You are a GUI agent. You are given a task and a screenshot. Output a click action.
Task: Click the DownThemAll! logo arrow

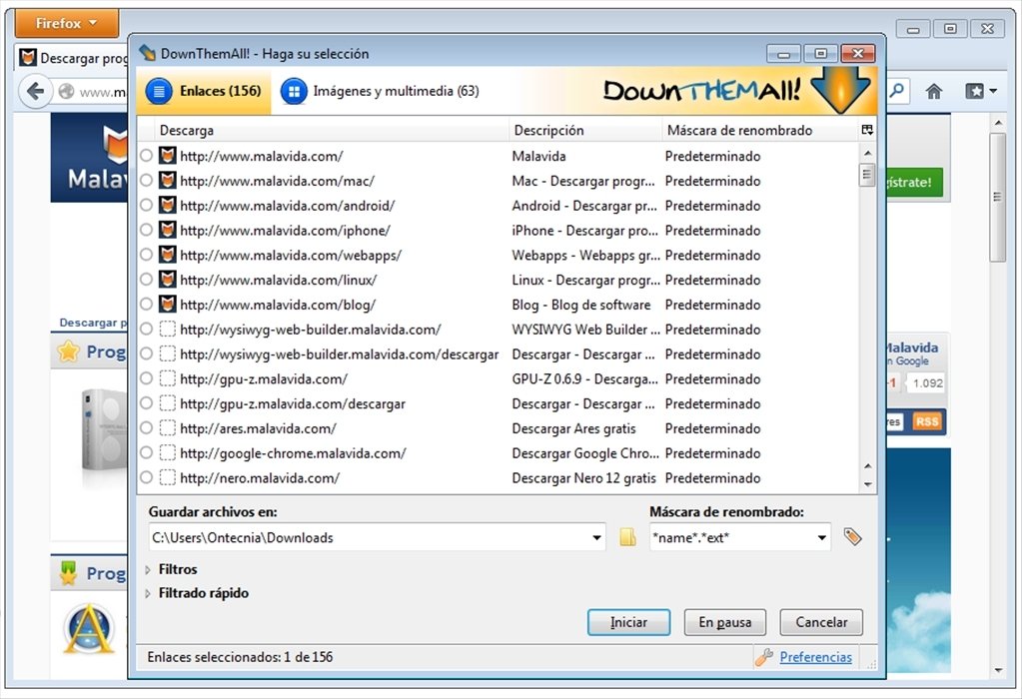[841, 91]
